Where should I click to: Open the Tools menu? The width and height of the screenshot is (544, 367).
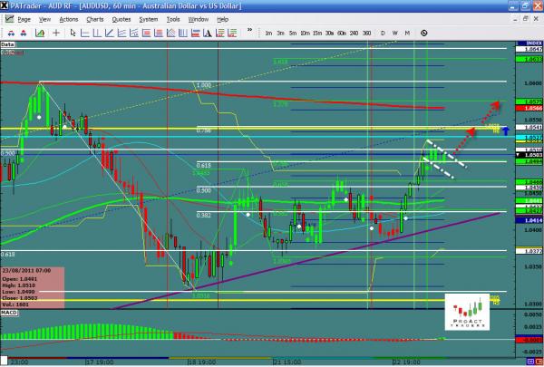tap(170, 18)
